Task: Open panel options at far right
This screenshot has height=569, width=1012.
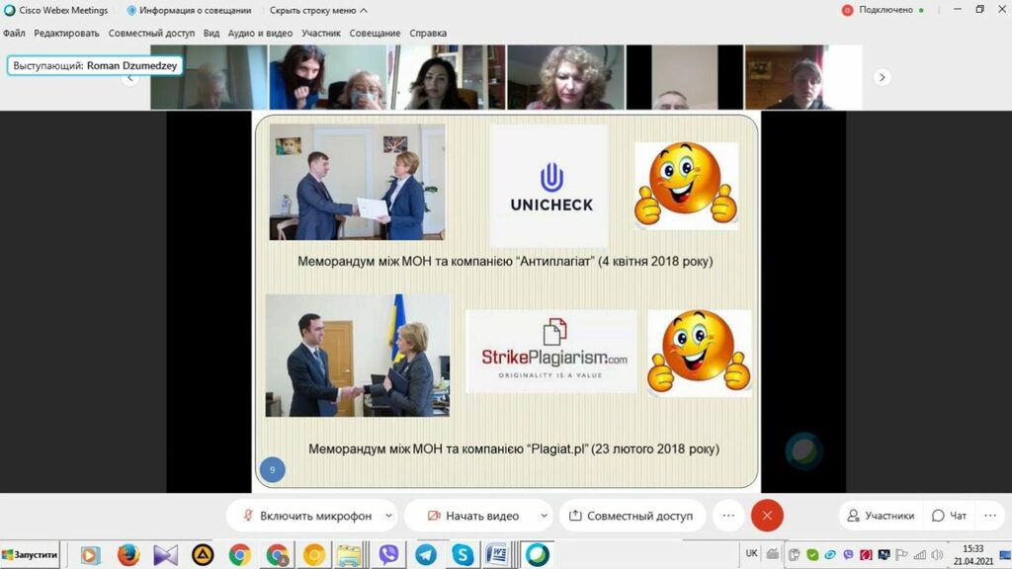Action: [991, 516]
